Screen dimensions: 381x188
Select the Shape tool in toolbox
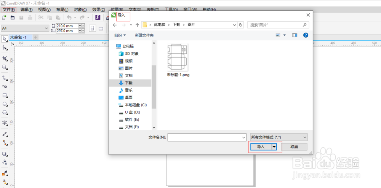tap(4, 47)
